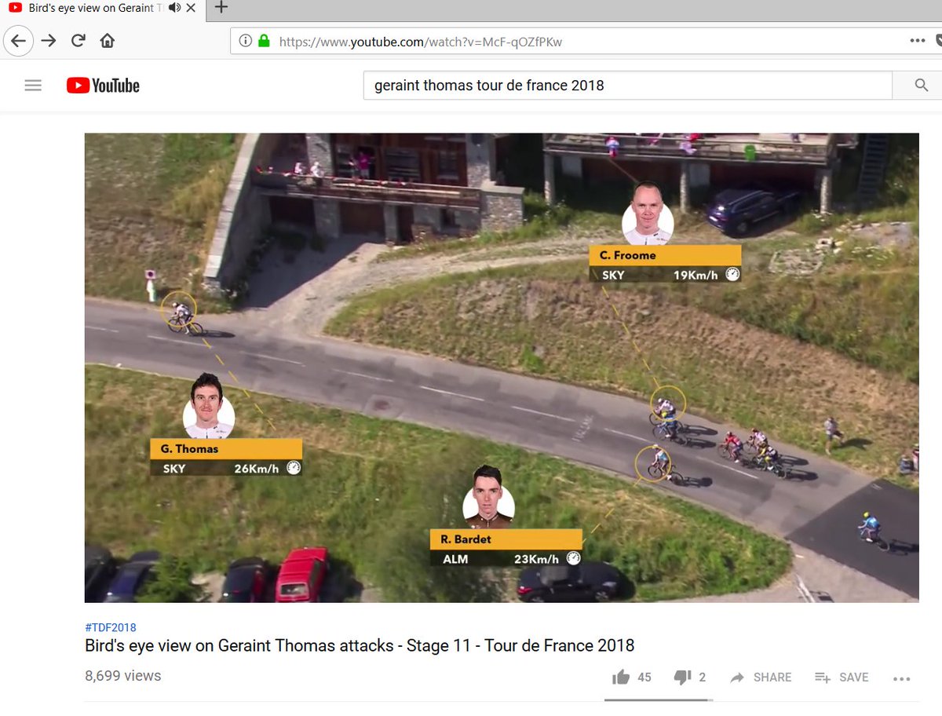Reload the page with the refresh icon

(78, 41)
